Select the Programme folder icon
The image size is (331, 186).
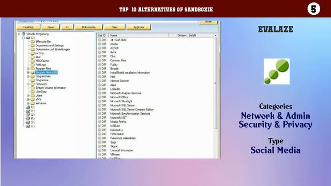click(x=33, y=80)
